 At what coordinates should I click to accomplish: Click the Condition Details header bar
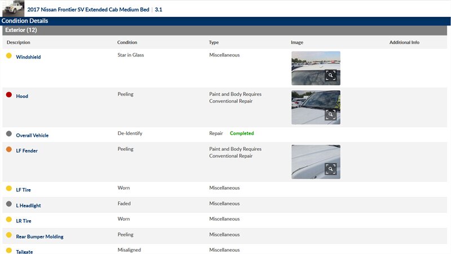[x=225, y=21]
